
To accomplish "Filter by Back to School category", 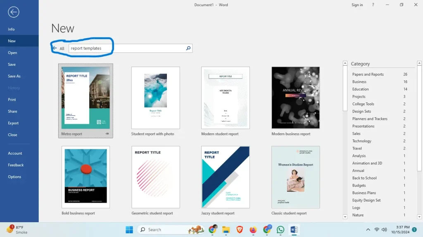I will [x=380, y=178].
